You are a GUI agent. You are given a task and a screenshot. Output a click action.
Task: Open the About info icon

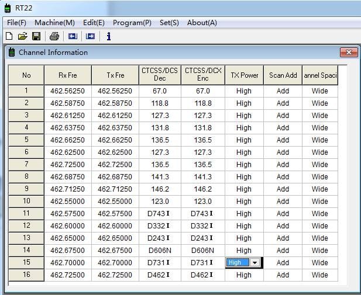click(108, 36)
